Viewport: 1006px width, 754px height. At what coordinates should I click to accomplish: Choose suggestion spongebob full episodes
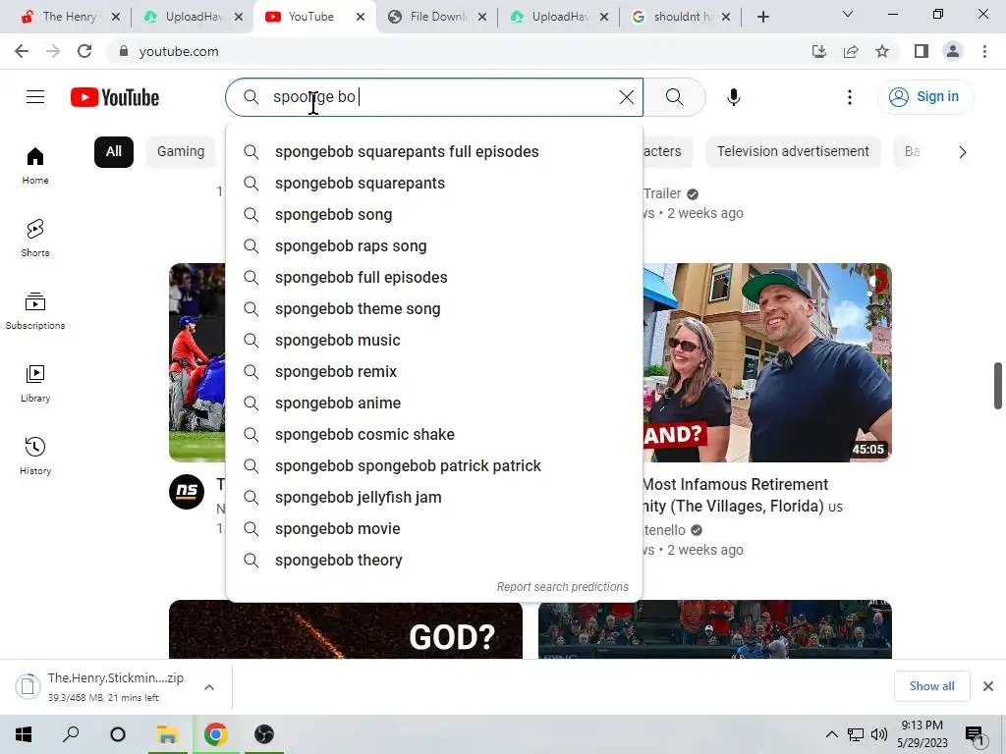coord(434,278)
